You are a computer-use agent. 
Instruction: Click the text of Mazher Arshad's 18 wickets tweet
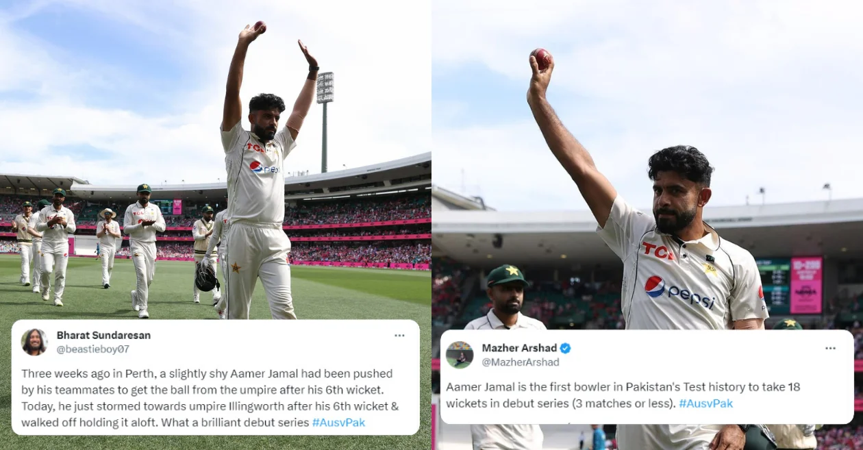tap(623, 395)
